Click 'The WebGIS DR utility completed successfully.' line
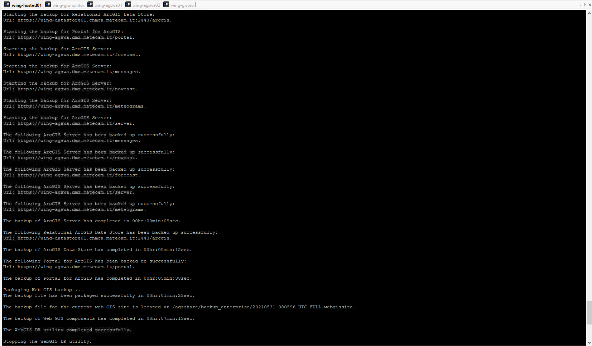 68,330
